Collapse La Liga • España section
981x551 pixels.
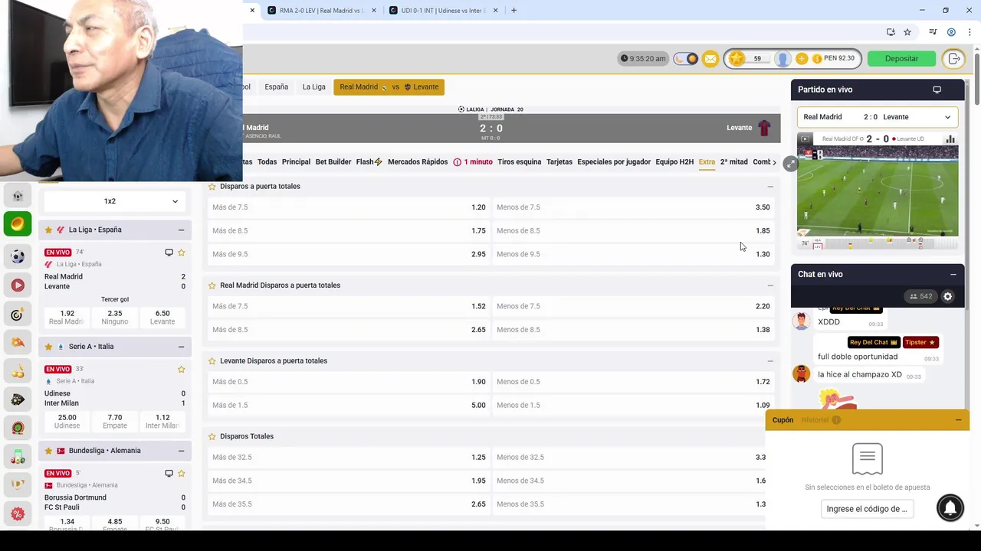click(x=181, y=230)
